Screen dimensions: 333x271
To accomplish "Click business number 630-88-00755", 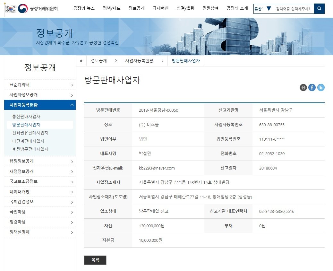I will 272,125.
